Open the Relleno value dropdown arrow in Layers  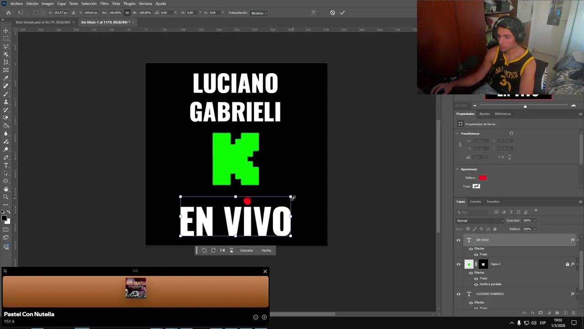(535, 229)
